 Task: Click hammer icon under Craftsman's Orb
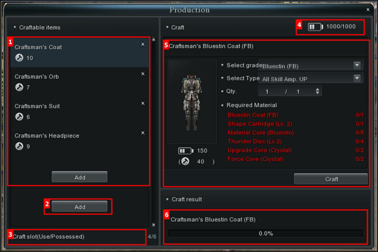[19, 87]
